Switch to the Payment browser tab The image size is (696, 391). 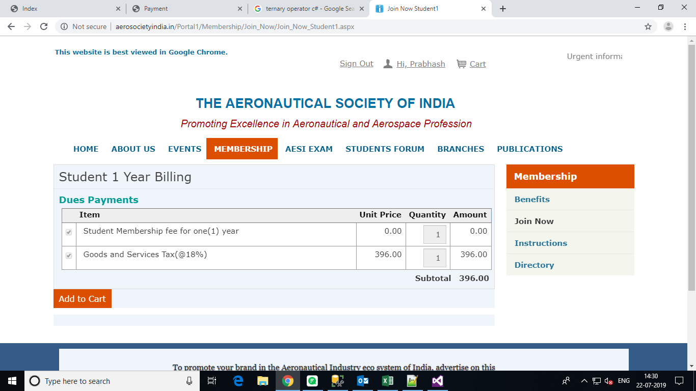click(155, 9)
